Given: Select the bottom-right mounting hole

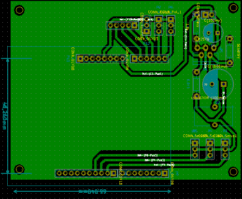Looking at the screenshot, I should click(x=233, y=172).
